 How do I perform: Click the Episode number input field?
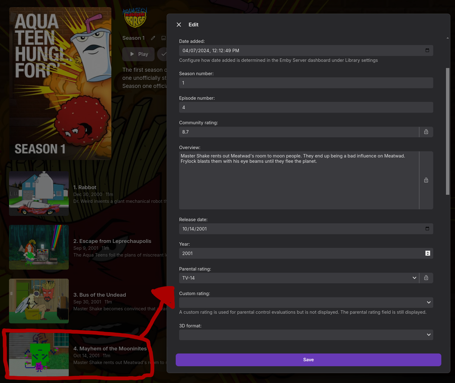pos(306,107)
